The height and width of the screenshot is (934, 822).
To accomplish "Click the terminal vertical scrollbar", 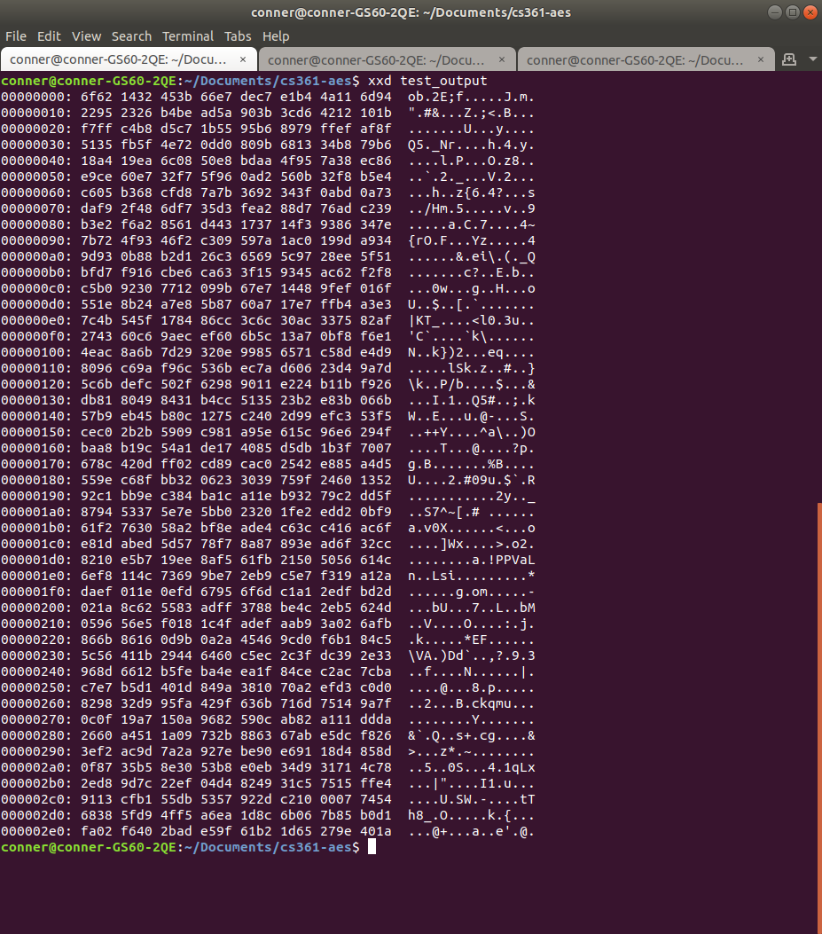I will [819, 718].
